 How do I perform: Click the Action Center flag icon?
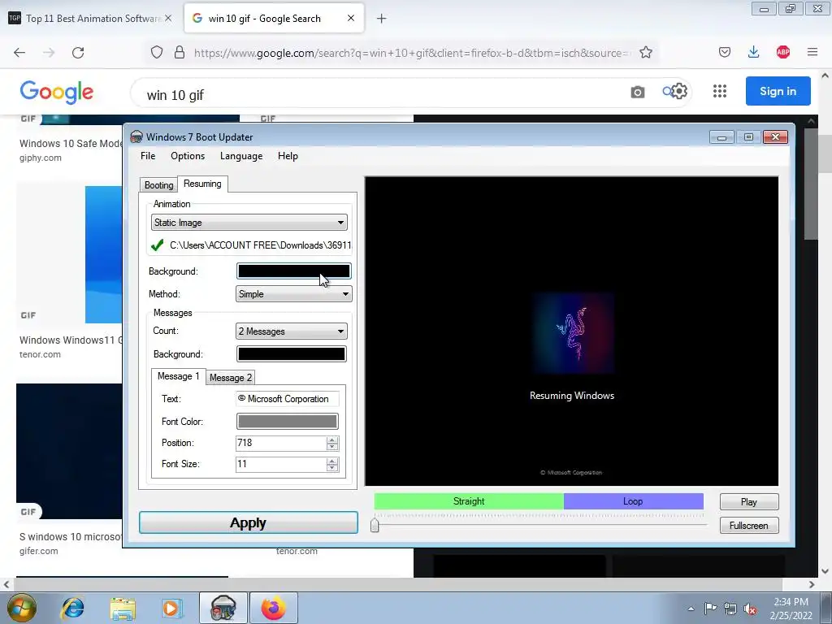coord(710,609)
